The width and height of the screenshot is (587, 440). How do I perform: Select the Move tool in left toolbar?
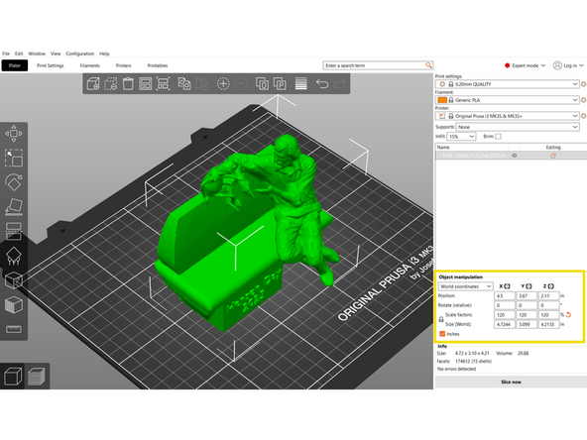pos(14,134)
